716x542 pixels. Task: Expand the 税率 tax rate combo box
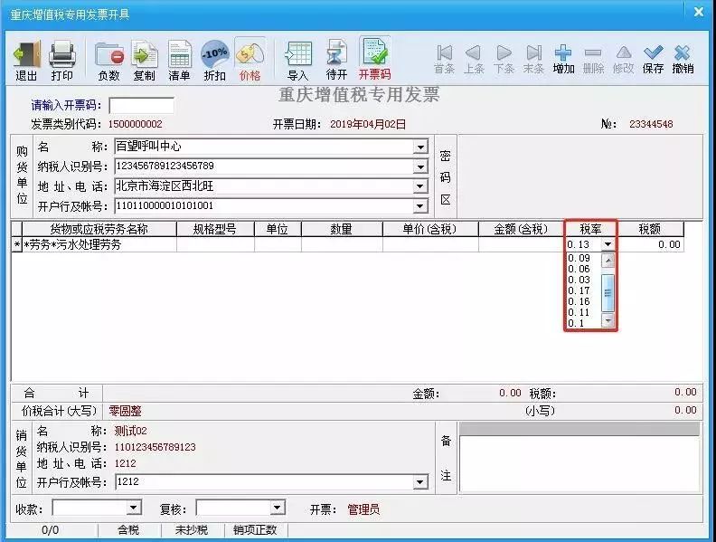[x=608, y=244]
